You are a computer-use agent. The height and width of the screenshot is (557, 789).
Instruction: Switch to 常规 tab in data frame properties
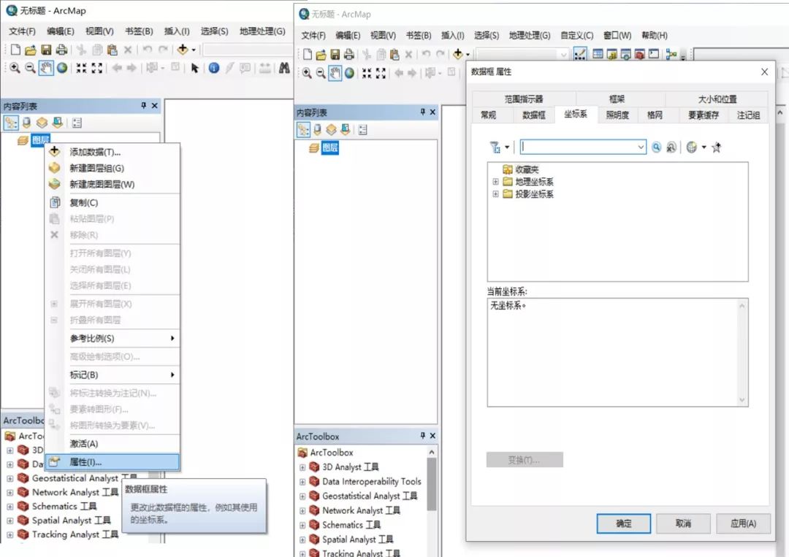tap(488, 115)
